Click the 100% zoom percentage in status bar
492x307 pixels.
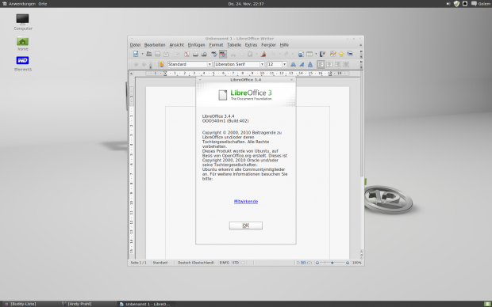coord(357,263)
